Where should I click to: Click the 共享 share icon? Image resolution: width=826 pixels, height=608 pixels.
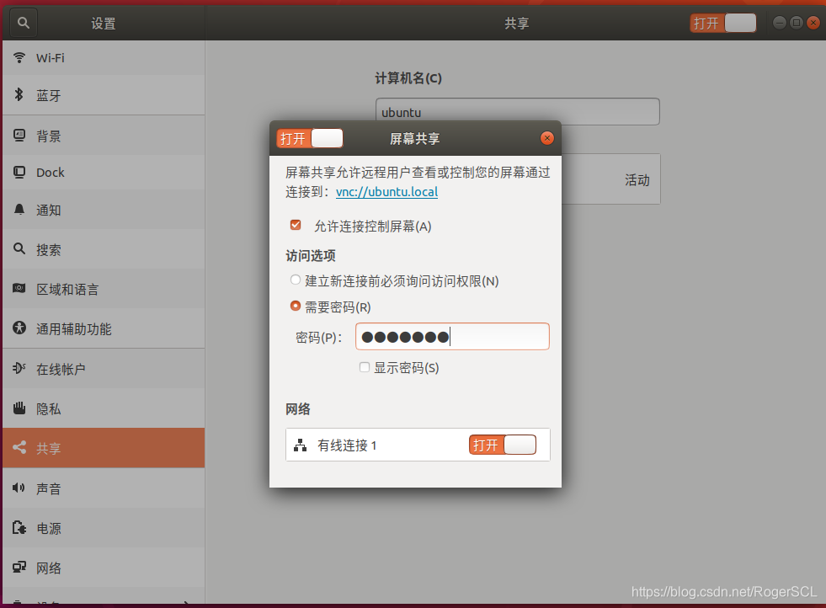coord(19,447)
